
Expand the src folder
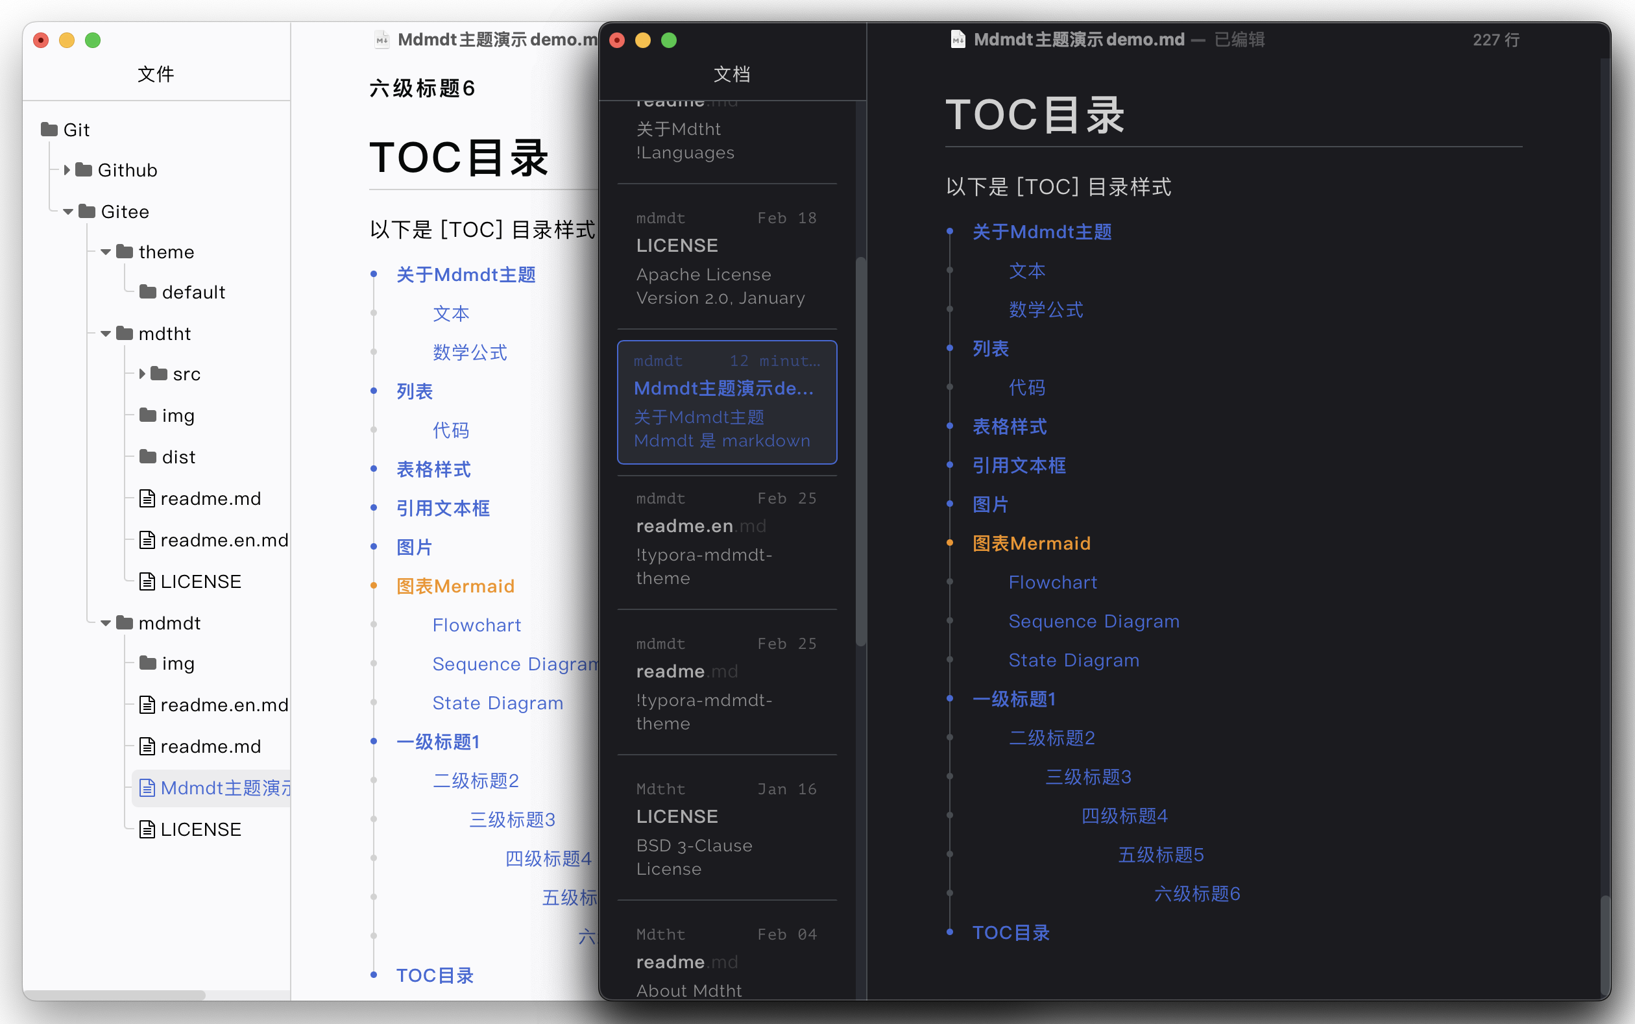[x=142, y=374]
